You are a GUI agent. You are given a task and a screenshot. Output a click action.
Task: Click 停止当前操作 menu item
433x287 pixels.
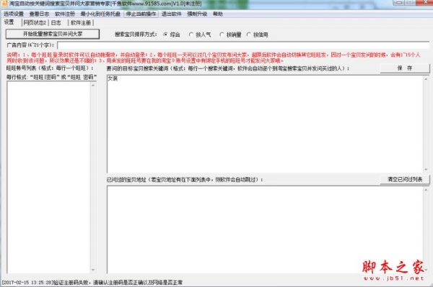[141, 14]
